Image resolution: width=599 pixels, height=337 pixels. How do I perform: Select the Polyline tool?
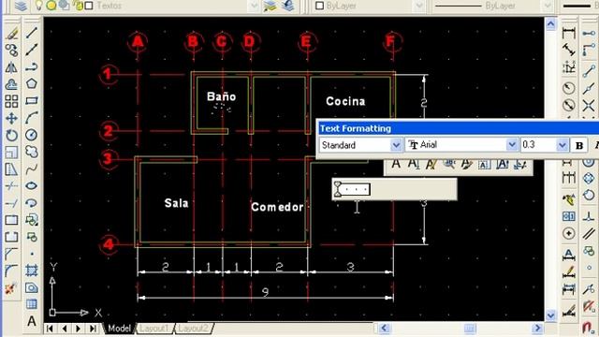[32, 66]
